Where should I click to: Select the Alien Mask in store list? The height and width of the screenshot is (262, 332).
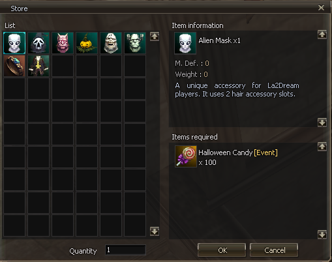[14, 43]
